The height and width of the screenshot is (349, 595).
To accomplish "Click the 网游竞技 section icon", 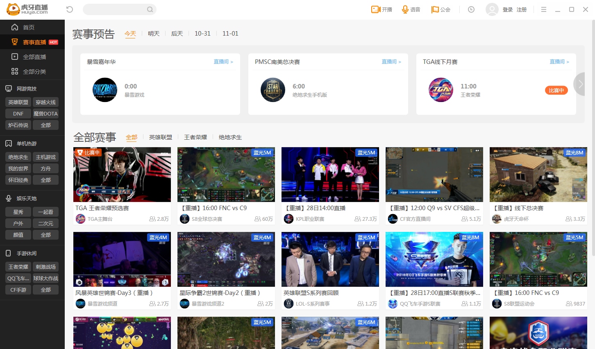I will click(x=8, y=88).
